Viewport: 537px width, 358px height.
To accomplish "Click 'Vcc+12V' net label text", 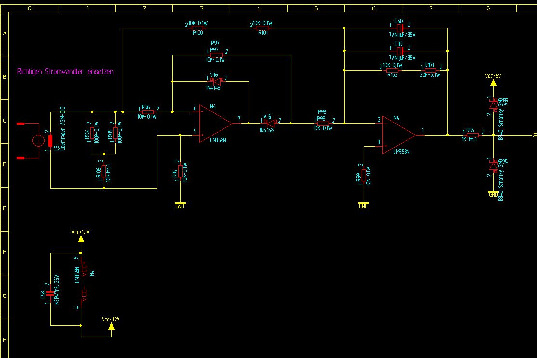I will 80,232.
